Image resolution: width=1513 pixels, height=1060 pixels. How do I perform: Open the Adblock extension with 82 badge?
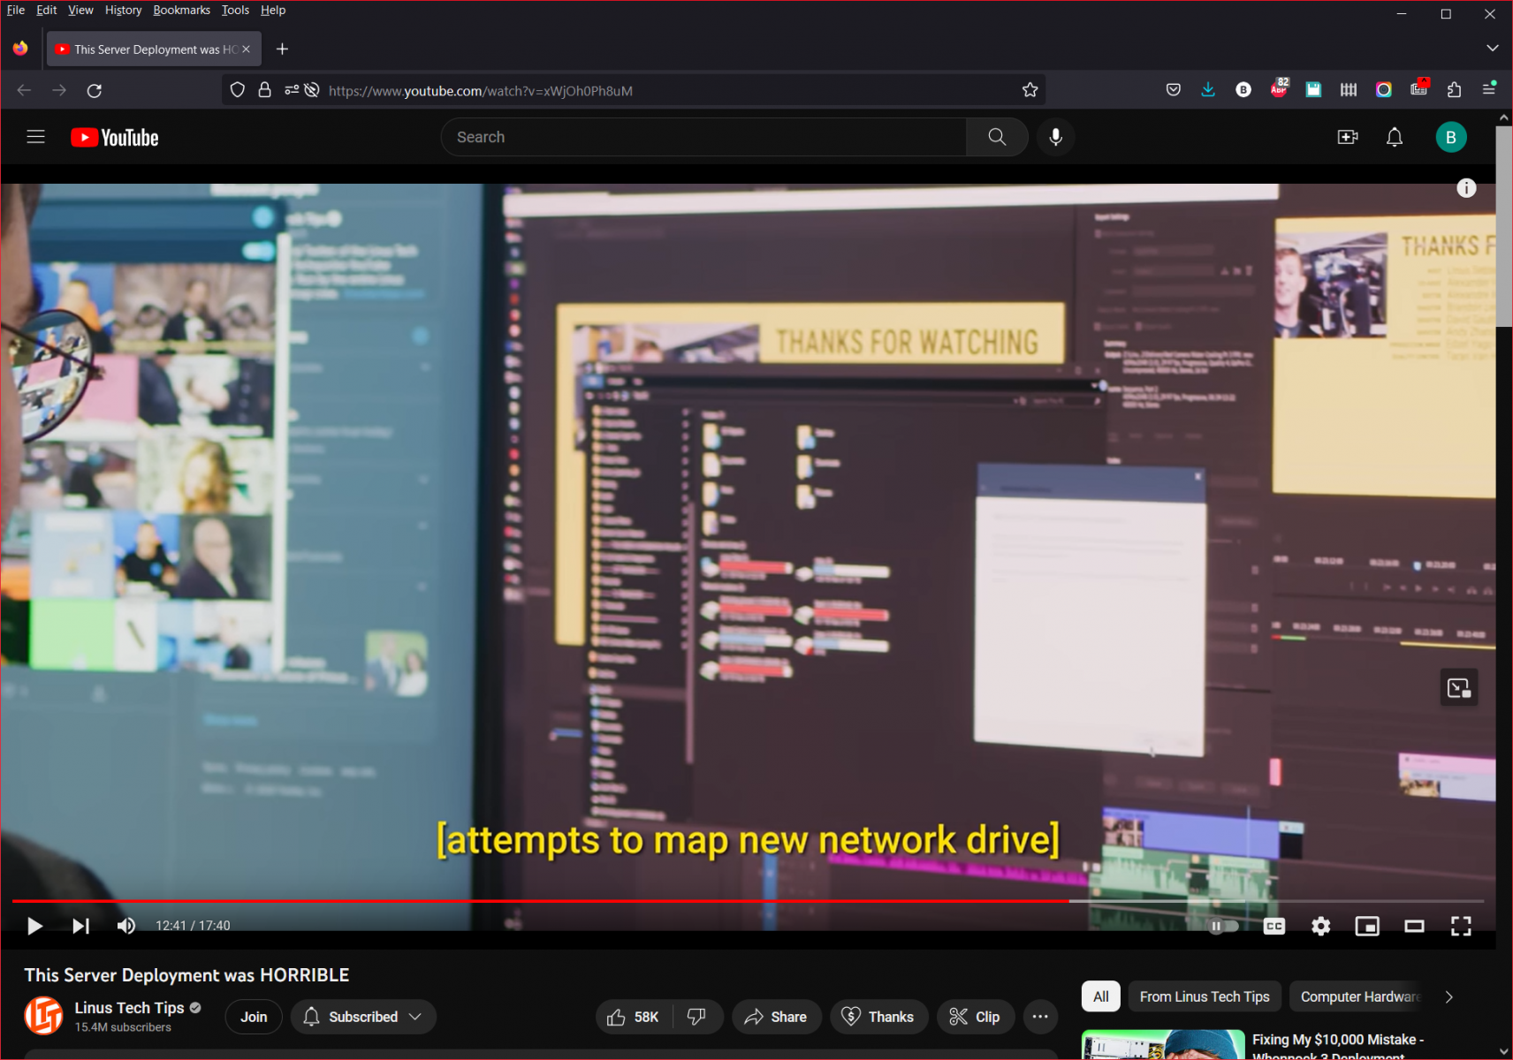1279,88
